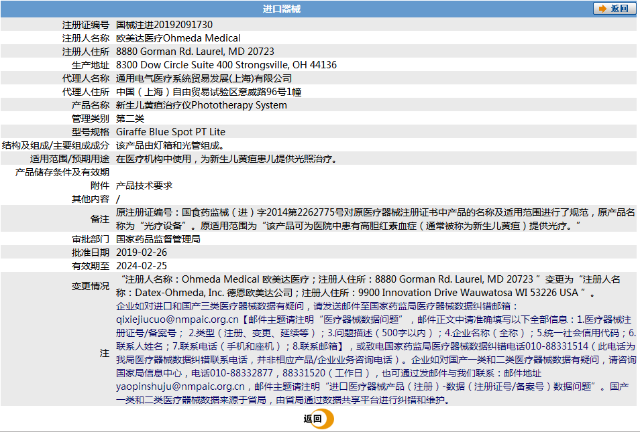The image size is (640, 432).
Task: Select registration number 国械注进20192091730
Action: (164, 25)
